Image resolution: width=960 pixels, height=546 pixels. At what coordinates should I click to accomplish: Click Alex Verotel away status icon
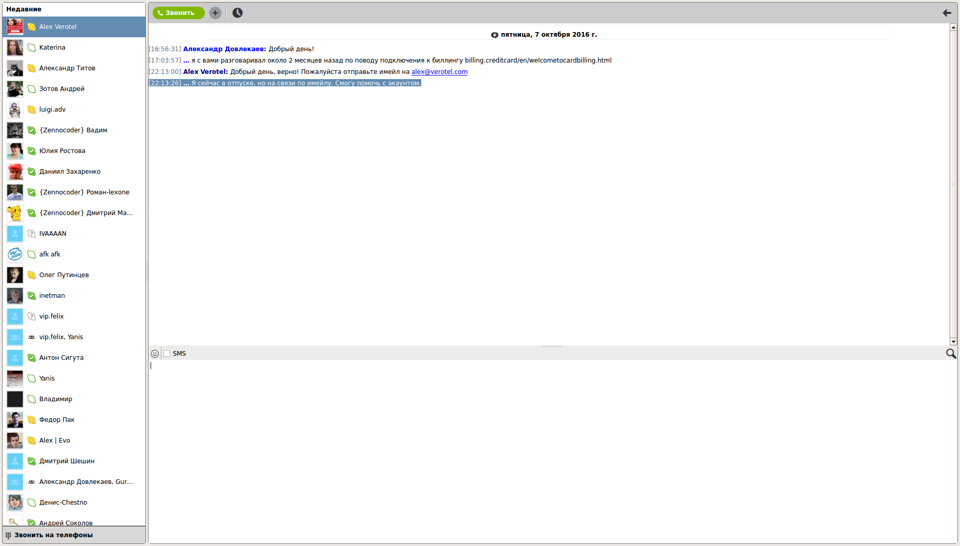click(32, 27)
